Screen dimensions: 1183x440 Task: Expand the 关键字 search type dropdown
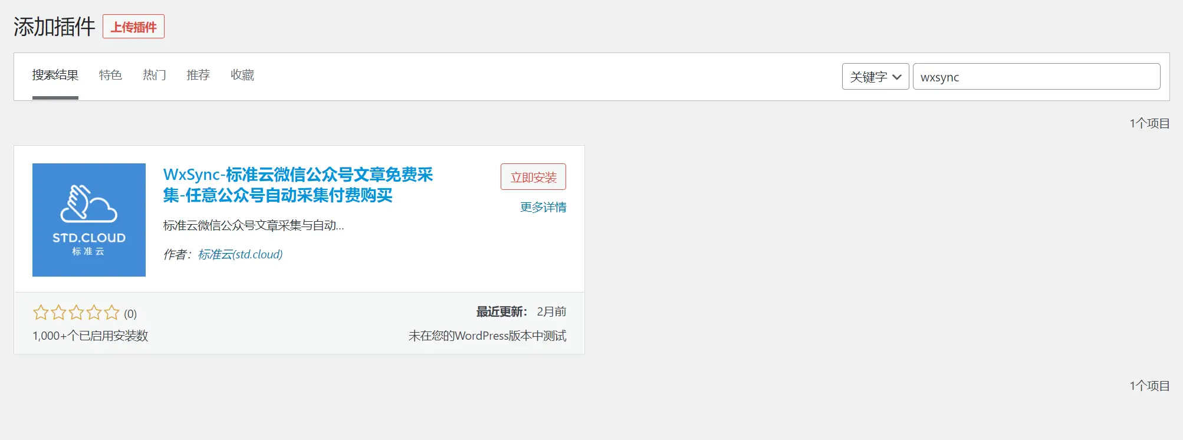pos(875,77)
